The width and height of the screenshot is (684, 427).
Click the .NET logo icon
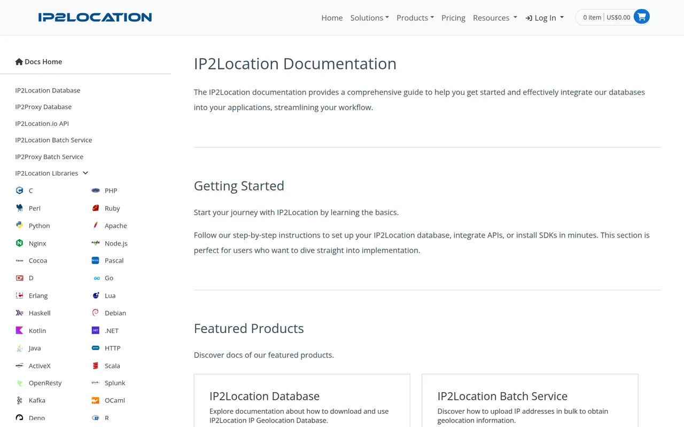tap(96, 330)
